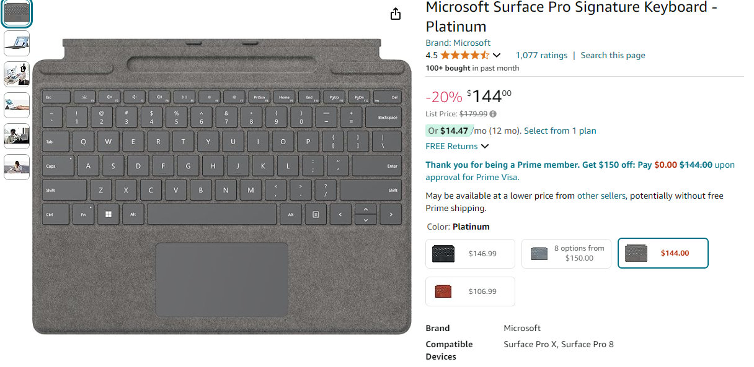Choose the black keyboard option at $146.99
This screenshot has width=754, height=367.
click(470, 254)
